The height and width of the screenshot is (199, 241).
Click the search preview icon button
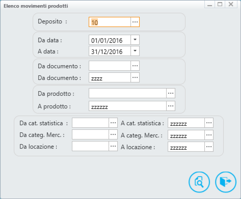pyautogui.click(x=199, y=182)
